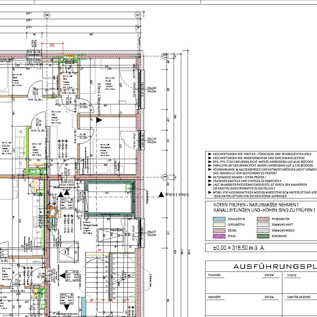Click the Stiegenschnitt section arrow
The image size is (317, 317).
pos(99,120)
